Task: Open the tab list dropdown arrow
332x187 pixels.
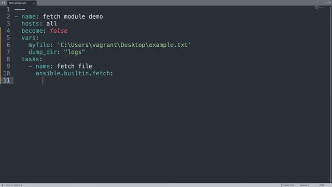Action: tap(329, 3)
